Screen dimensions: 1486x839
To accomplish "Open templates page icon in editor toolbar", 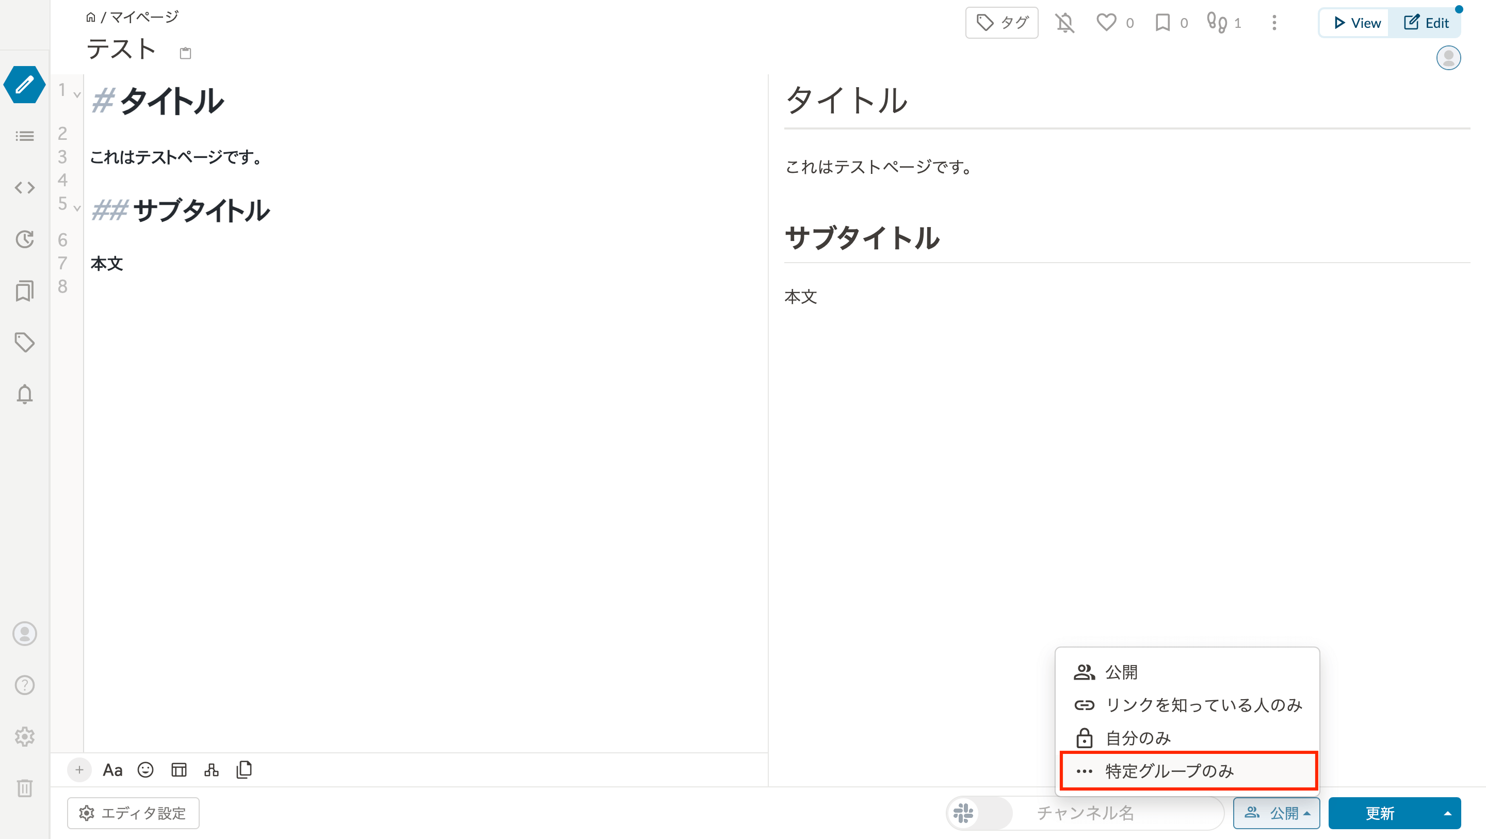I will pos(244,770).
